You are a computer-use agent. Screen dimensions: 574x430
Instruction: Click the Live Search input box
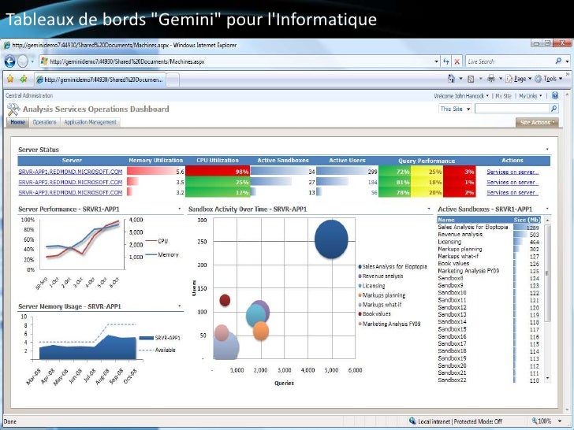pyautogui.click(x=509, y=61)
